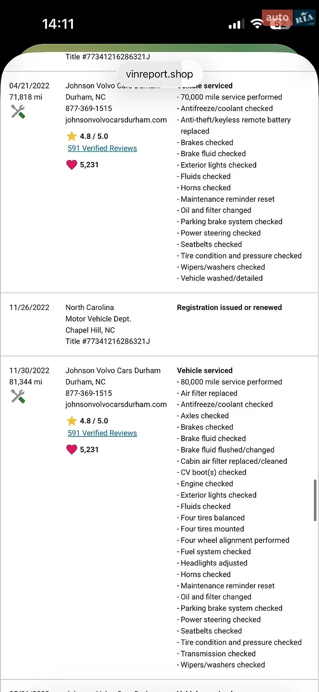Click the auto RIA logo watermark
Screen dimensions: 319x692
[x=288, y=18]
